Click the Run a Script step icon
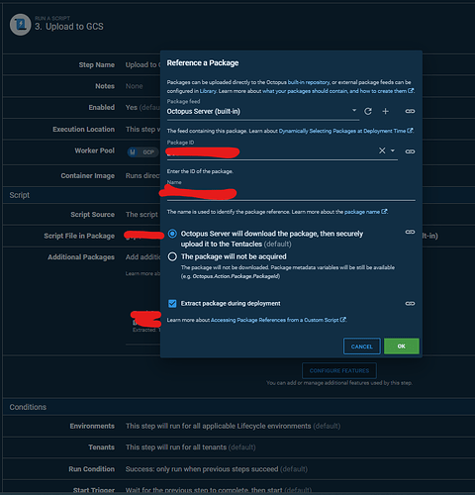Image resolution: width=475 pixels, height=495 pixels. tap(21, 25)
